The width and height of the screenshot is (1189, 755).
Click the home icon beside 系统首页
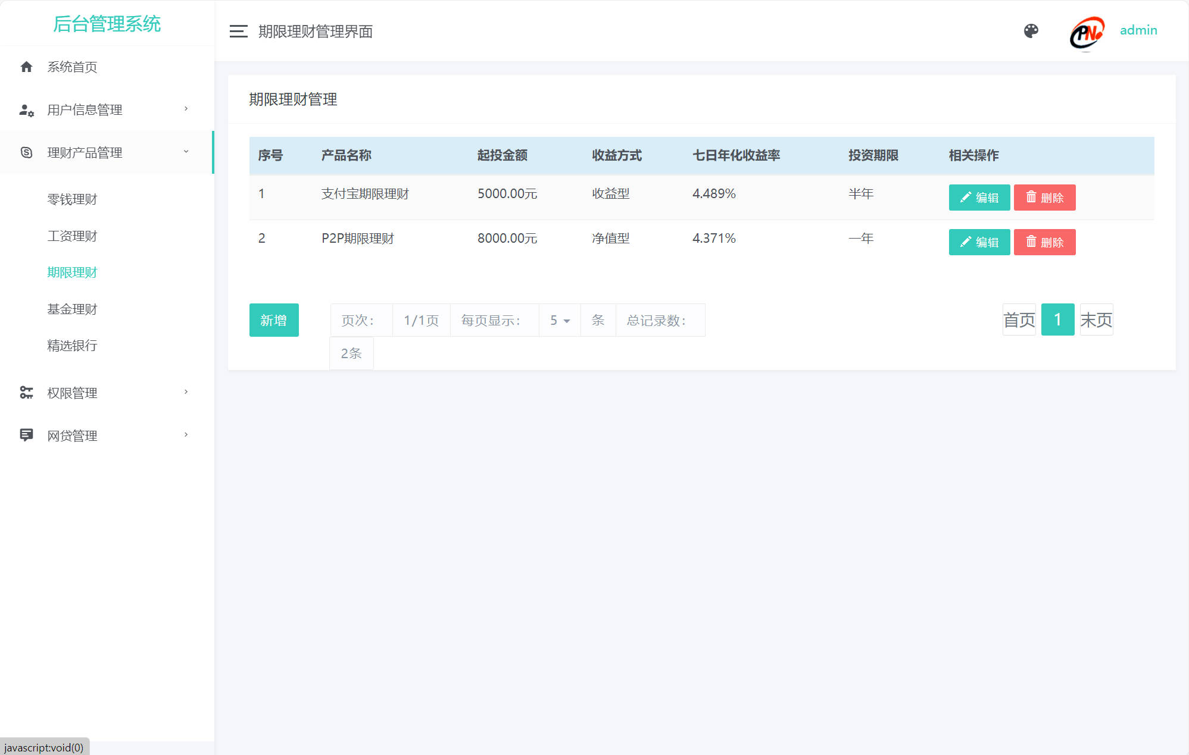[26, 67]
